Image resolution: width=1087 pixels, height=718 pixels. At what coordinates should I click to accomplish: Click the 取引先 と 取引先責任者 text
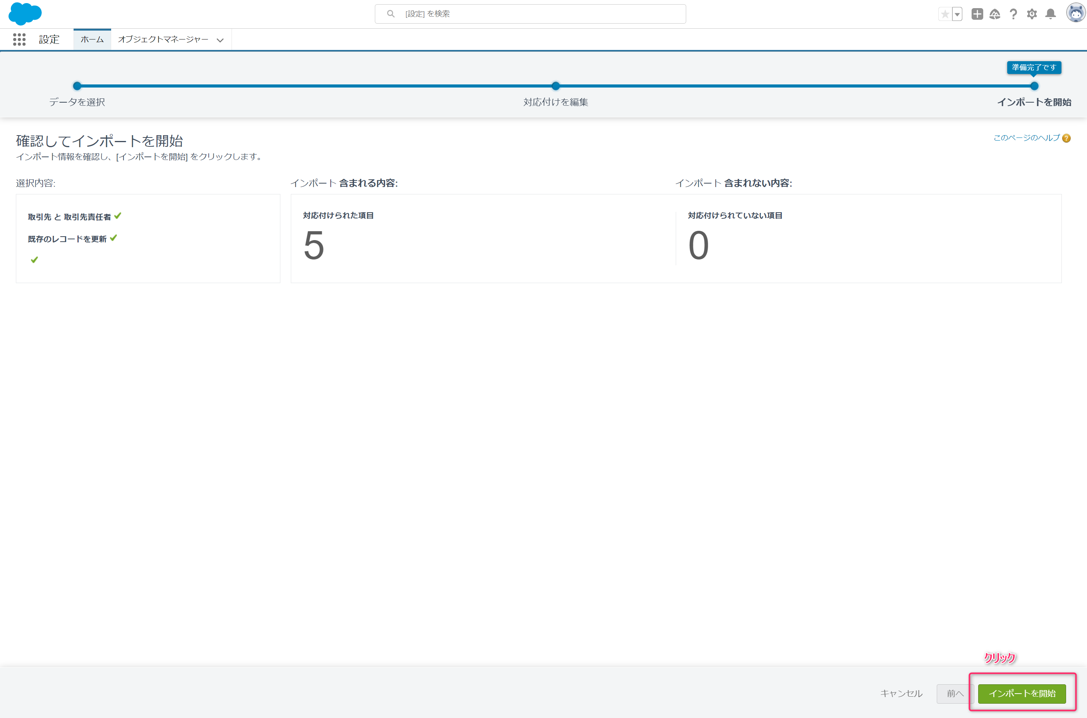click(69, 217)
